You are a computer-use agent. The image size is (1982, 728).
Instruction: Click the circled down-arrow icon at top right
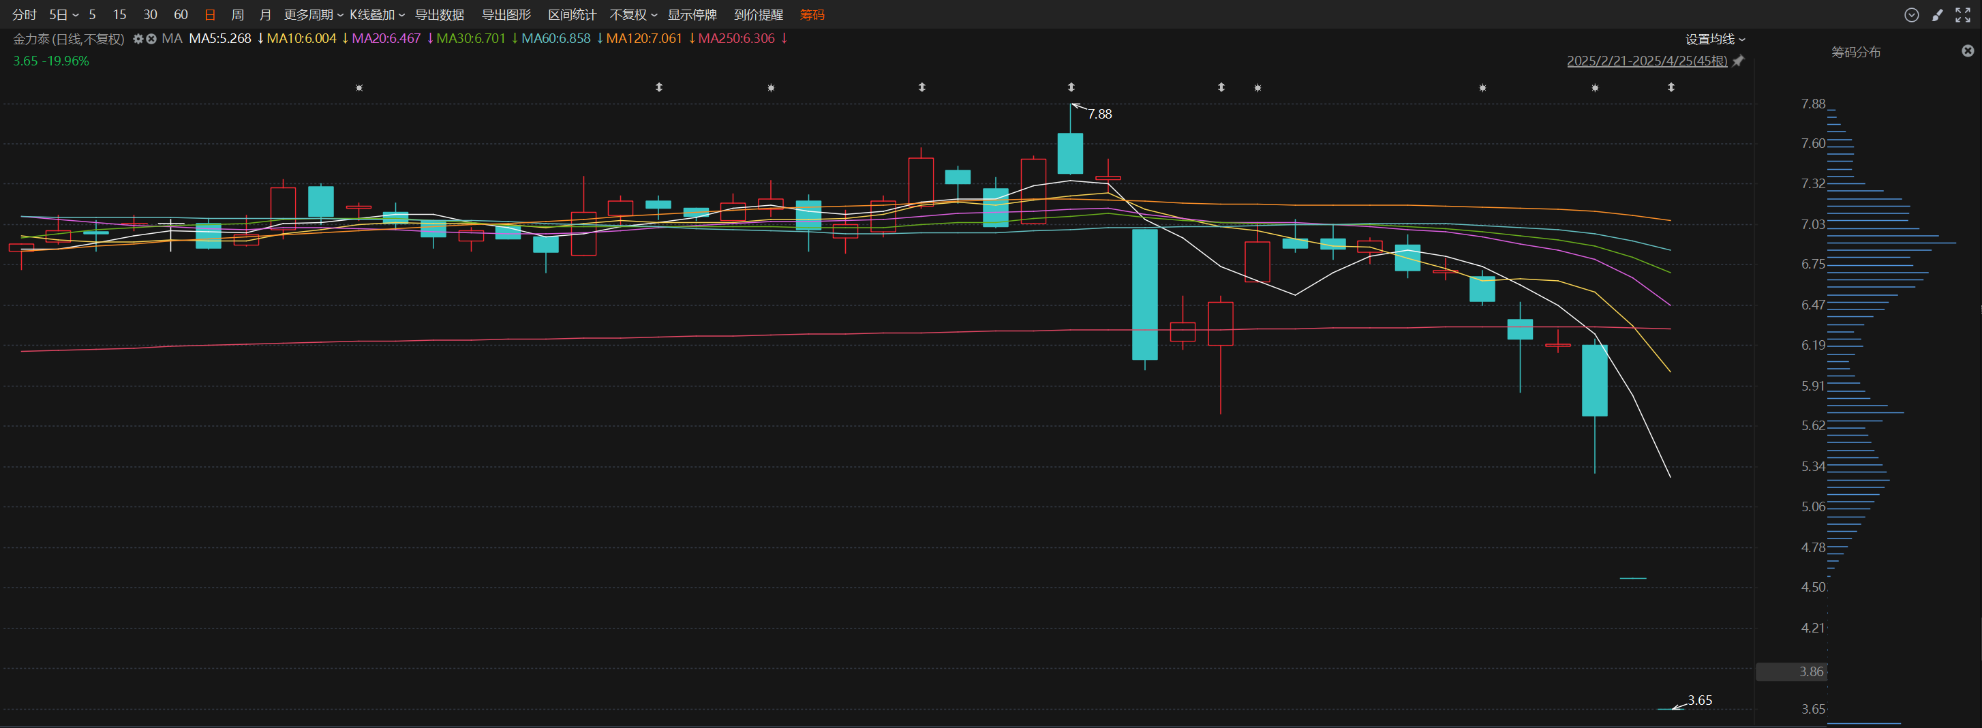[1911, 14]
